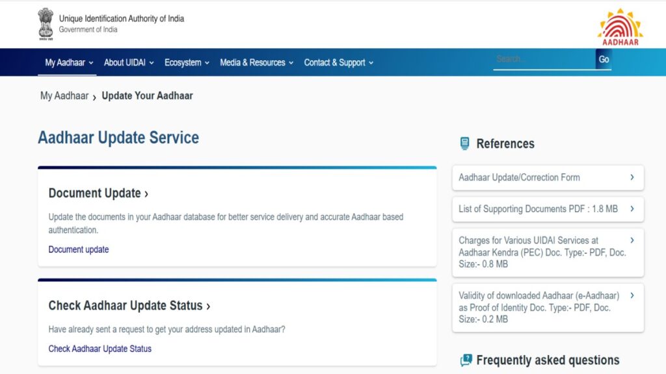Expand the Ecosystem dropdown menu
The image size is (666, 374).
point(187,63)
